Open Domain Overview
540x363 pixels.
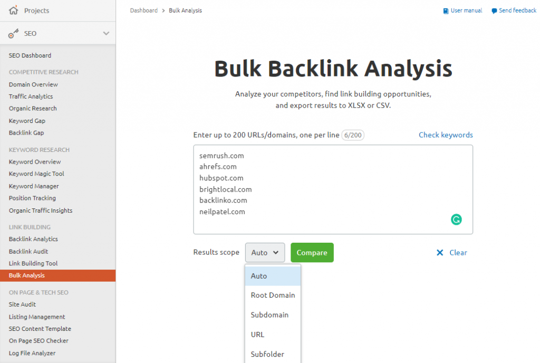pyautogui.click(x=33, y=84)
